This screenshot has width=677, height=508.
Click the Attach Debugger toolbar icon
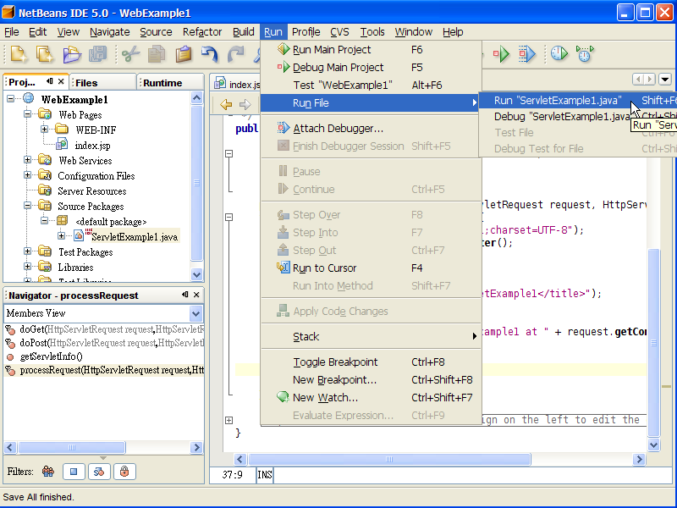pyautogui.click(x=526, y=54)
